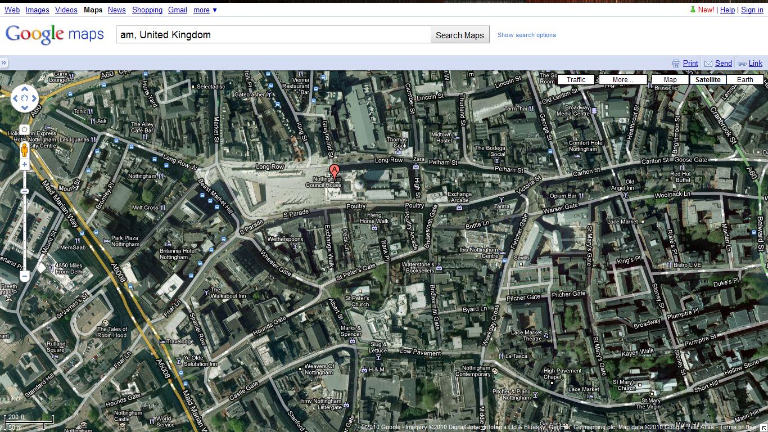Open Gmail in the top bar

coord(178,10)
